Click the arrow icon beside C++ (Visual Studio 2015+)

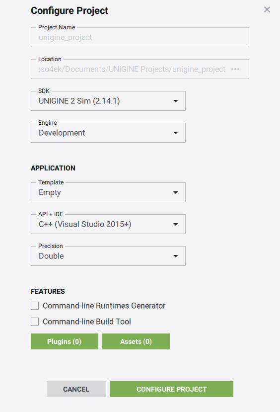click(x=176, y=225)
